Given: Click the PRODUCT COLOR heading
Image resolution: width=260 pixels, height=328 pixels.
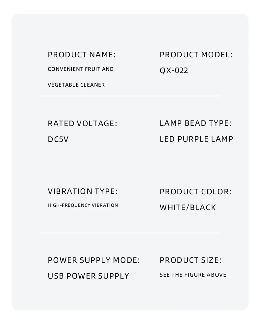Looking at the screenshot, I should click(x=195, y=192).
